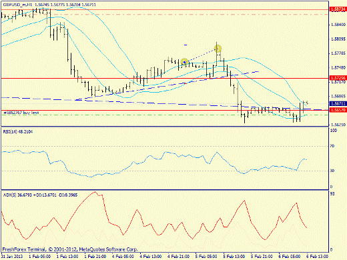Click the 1.58400 price axis value

click(x=338, y=25)
